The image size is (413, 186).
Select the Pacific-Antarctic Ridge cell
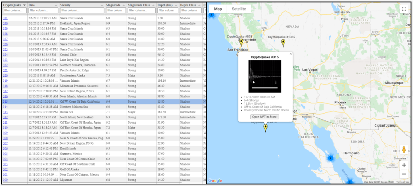click(82, 70)
